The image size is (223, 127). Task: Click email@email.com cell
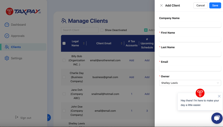coord(105,111)
